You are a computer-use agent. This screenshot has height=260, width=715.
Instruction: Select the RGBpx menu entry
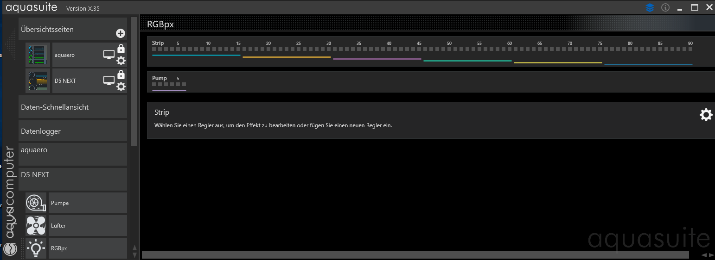(x=88, y=248)
